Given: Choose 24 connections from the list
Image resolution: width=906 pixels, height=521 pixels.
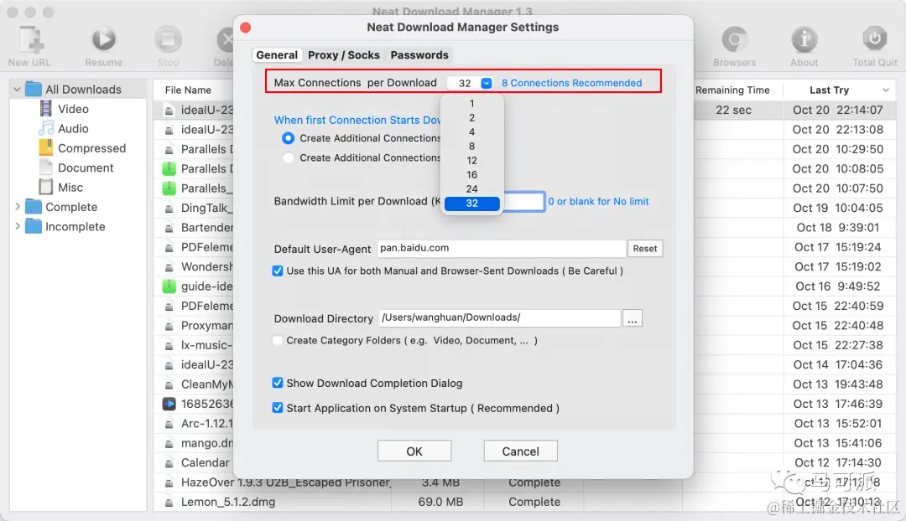Looking at the screenshot, I should tap(472, 189).
